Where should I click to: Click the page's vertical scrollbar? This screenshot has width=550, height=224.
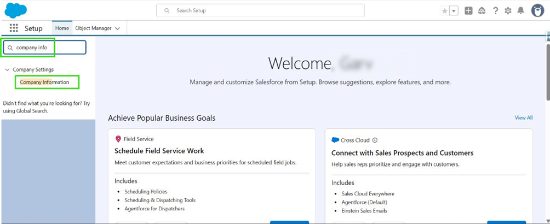click(547, 71)
